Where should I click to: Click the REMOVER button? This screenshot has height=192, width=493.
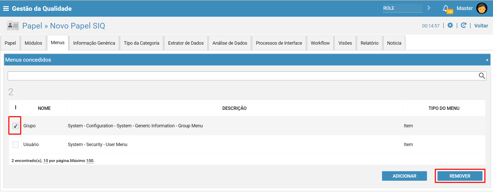(x=460, y=176)
